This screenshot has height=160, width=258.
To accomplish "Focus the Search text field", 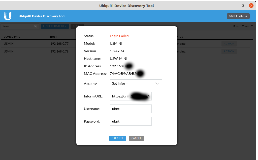I will pyautogui.click(x=18, y=26).
